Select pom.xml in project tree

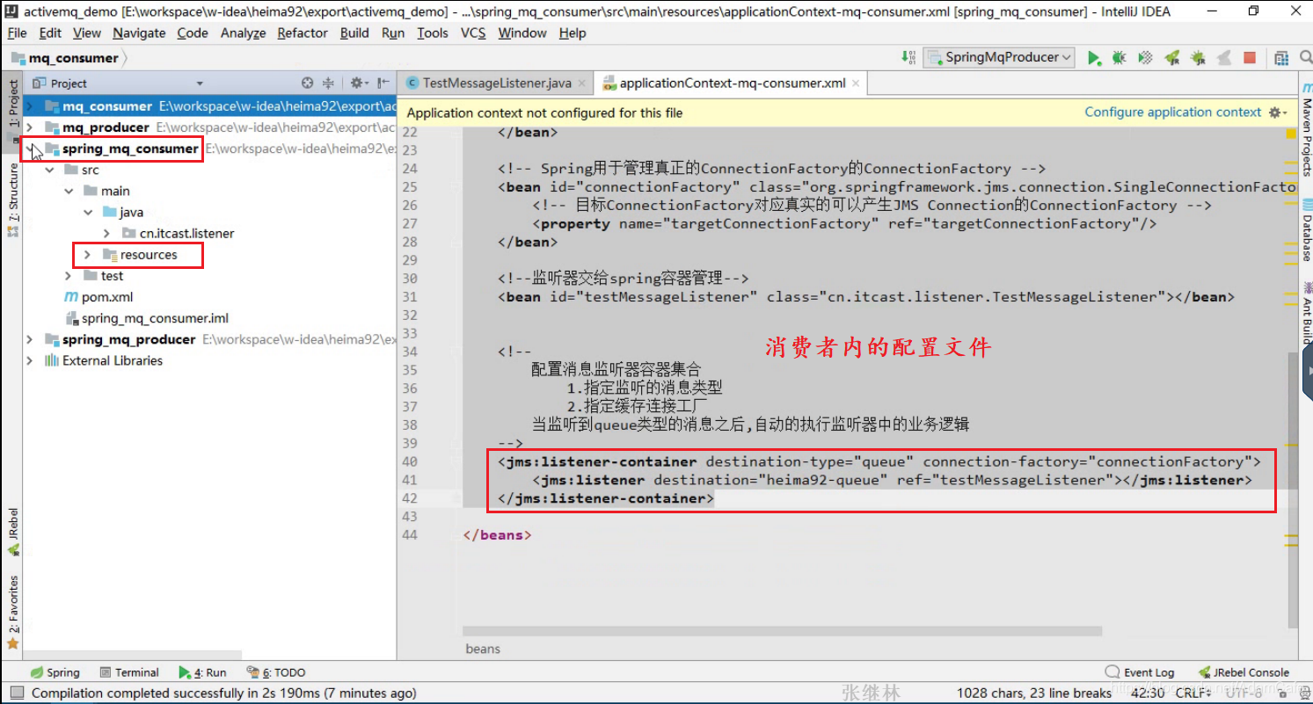[x=107, y=297]
